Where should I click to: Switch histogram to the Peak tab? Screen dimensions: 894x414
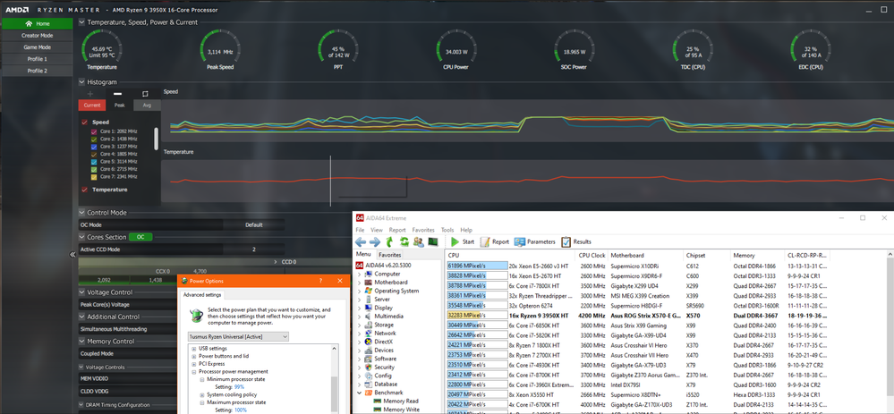click(119, 106)
